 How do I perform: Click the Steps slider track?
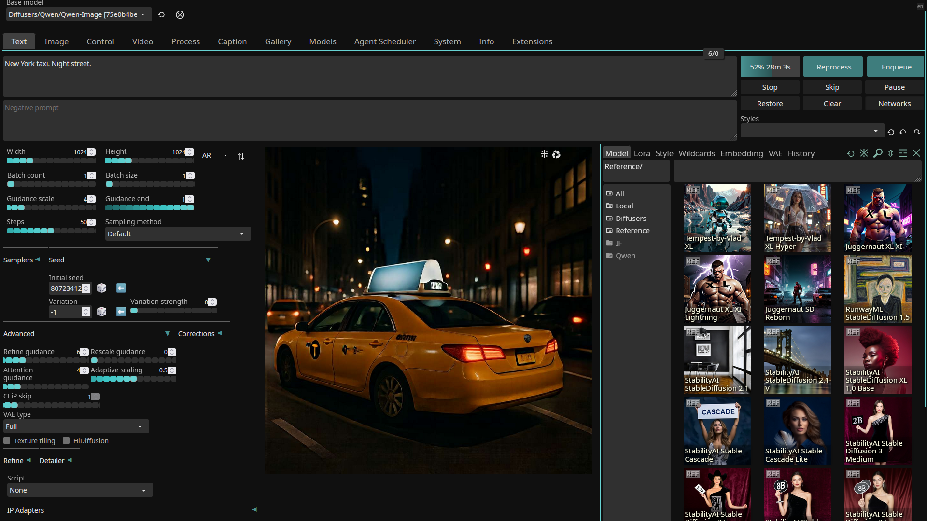coord(51,231)
